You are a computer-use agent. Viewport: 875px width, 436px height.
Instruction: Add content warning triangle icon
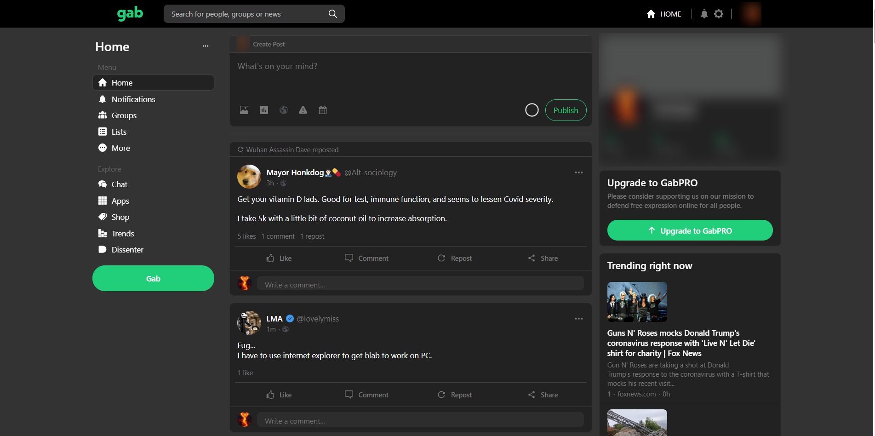(x=303, y=110)
